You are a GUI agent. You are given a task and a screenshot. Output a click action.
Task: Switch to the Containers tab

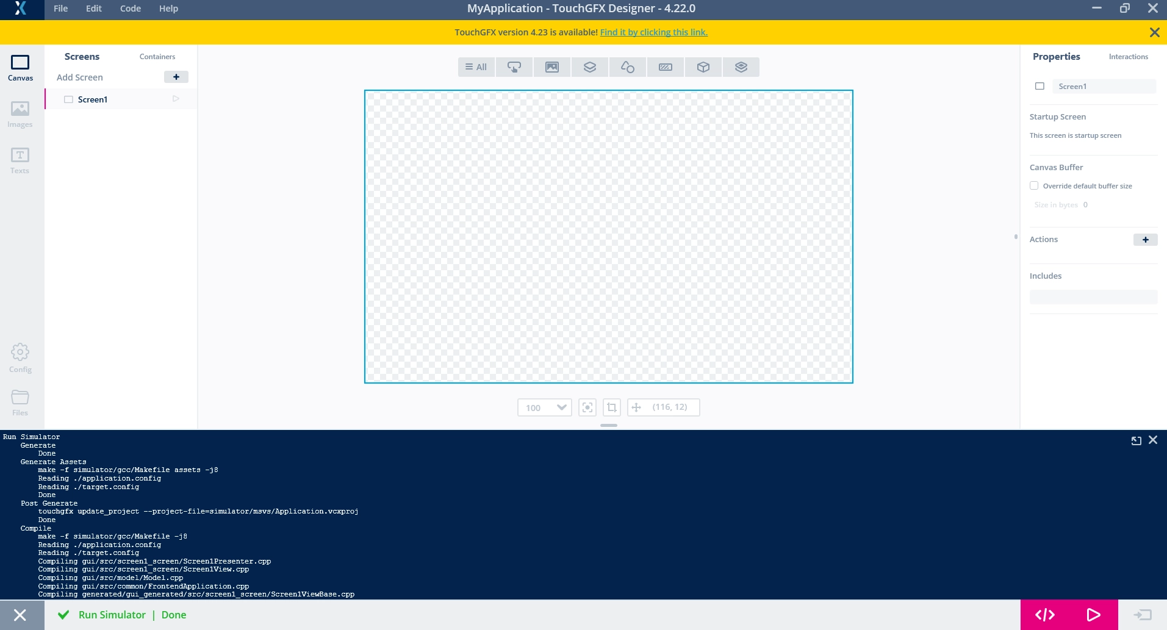[157, 57]
